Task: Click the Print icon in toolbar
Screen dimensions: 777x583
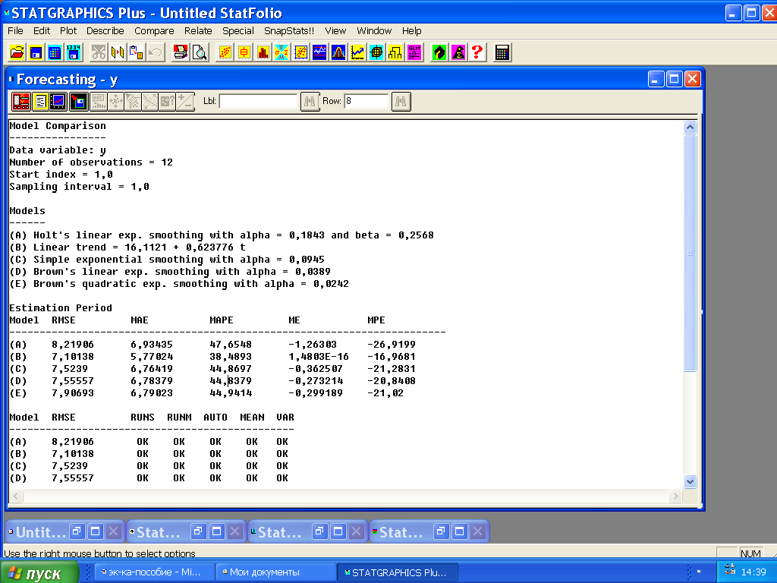Action: click(x=181, y=52)
